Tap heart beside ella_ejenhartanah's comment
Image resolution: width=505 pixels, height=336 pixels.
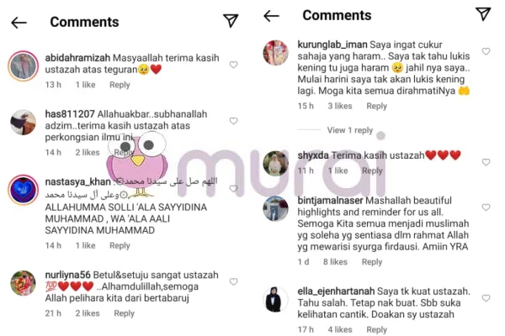pos(486,298)
